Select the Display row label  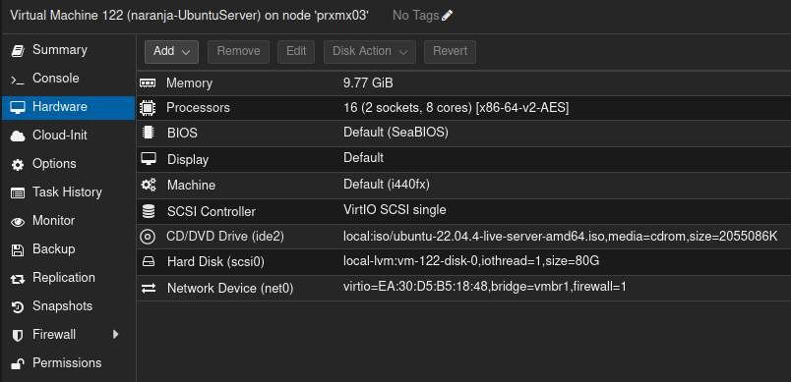pos(188,160)
